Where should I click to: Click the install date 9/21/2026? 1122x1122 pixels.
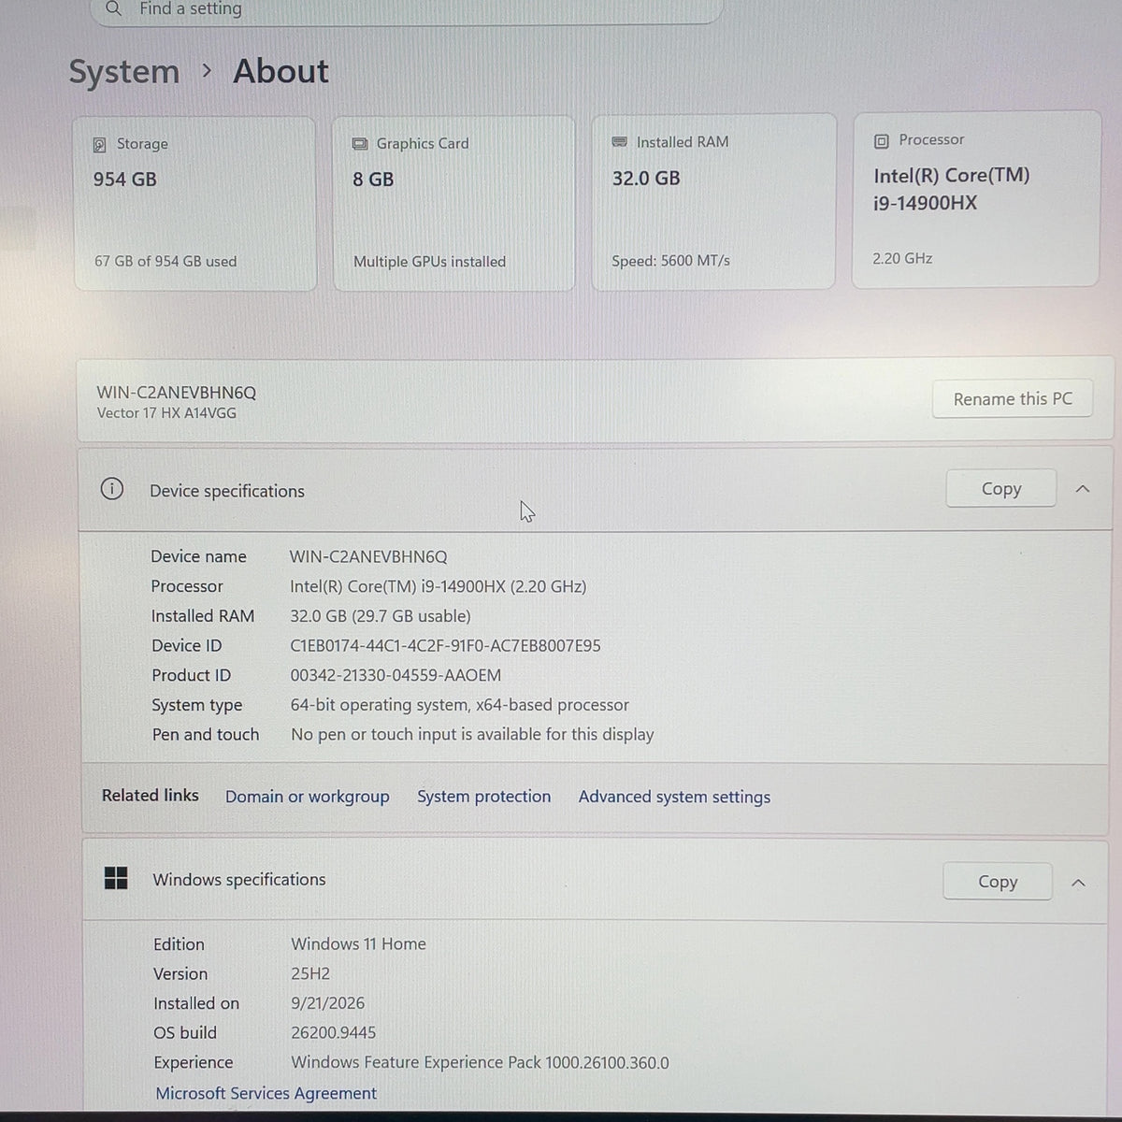(328, 1003)
